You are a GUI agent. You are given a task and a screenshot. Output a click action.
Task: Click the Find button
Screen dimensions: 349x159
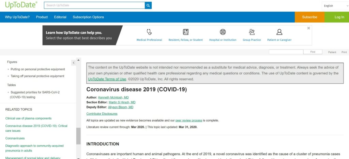(313, 52)
